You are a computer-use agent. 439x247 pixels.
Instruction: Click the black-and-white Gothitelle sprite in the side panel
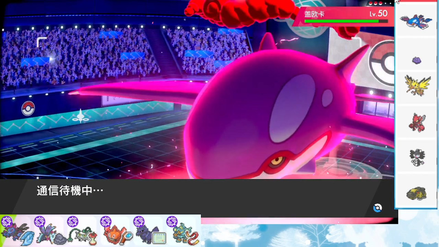[x=417, y=157]
